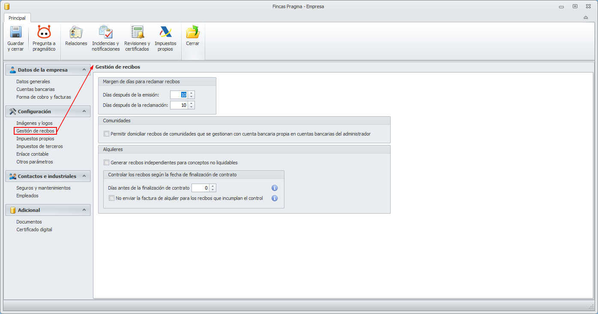Go to Otros parámetros
598x314 pixels.
point(35,162)
